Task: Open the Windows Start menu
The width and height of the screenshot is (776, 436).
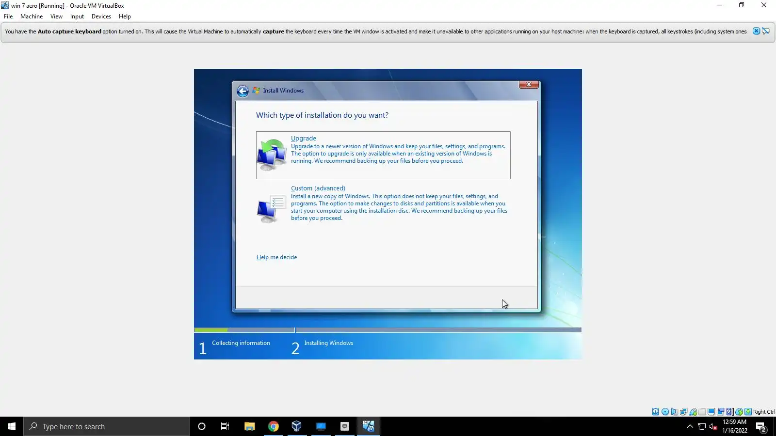Action: (x=12, y=426)
